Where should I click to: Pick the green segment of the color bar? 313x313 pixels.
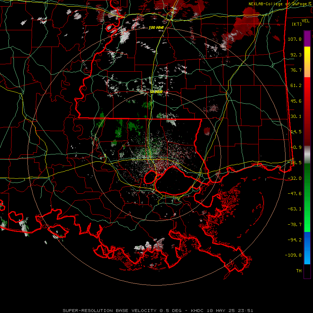(307, 198)
